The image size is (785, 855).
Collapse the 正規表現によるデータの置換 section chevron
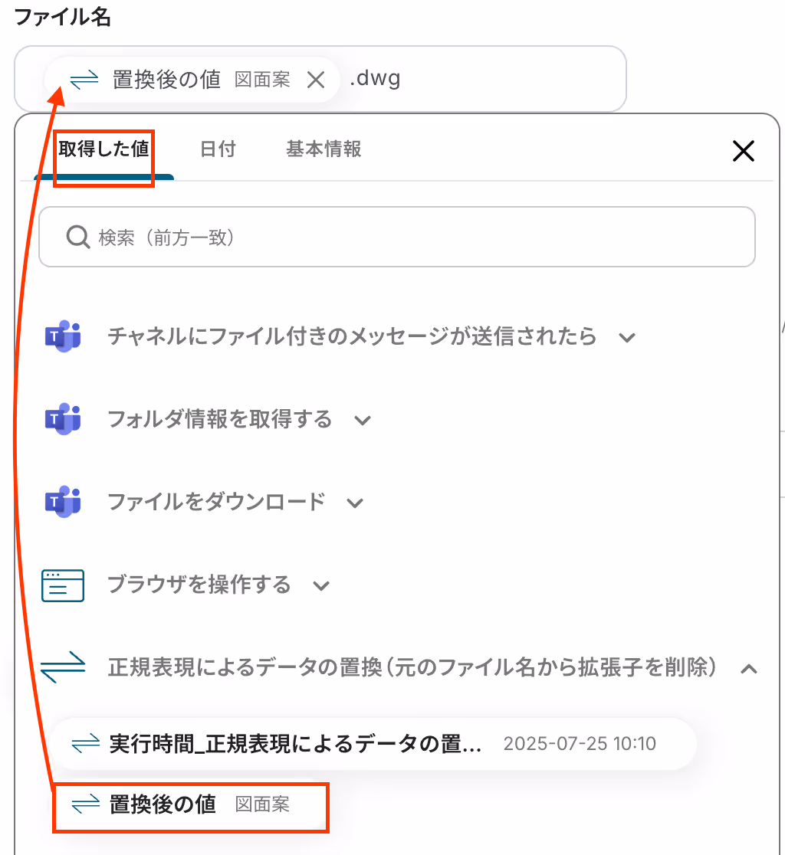(749, 669)
